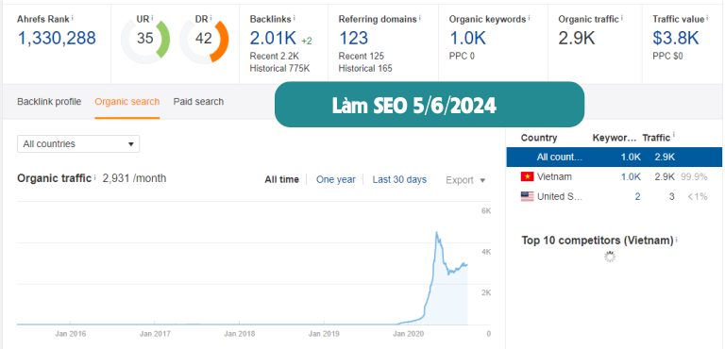725x349 pixels.
Task: Open the All countries dropdown
Action: [x=78, y=143]
